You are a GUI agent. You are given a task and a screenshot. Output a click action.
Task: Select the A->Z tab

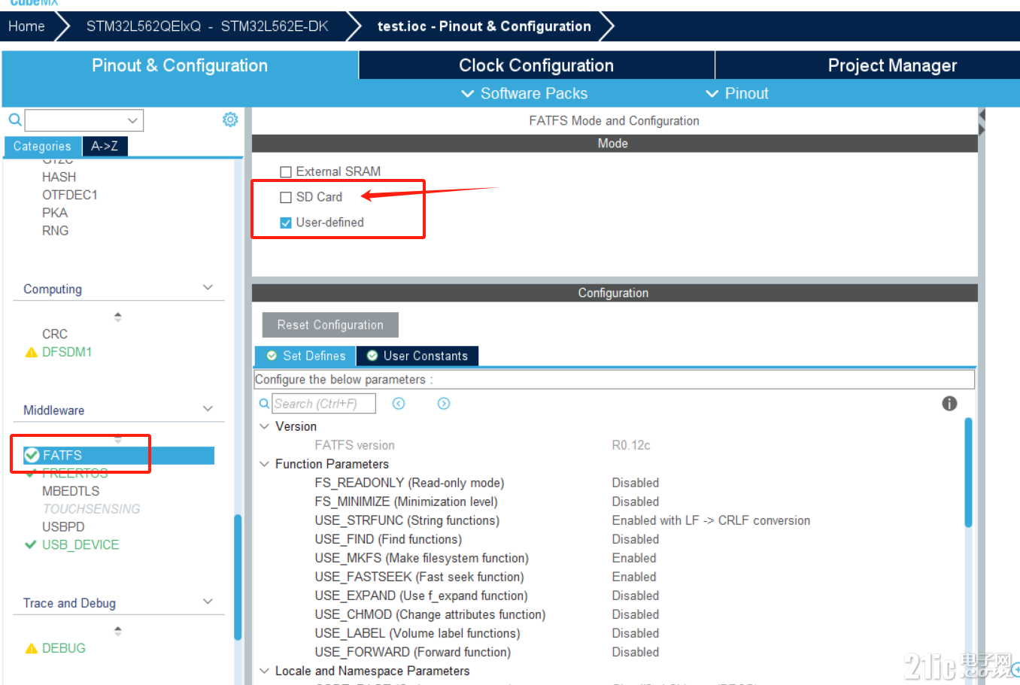(105, 146)
